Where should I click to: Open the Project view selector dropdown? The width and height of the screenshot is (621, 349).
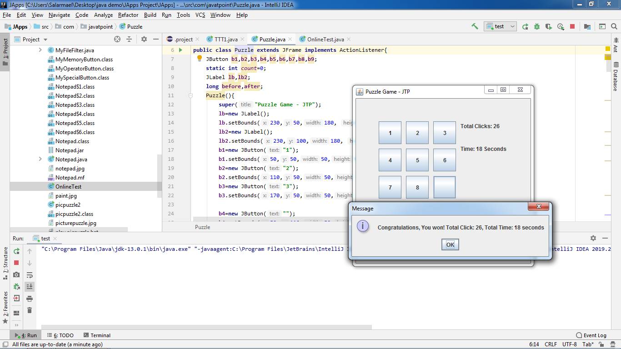click(31, 39)
